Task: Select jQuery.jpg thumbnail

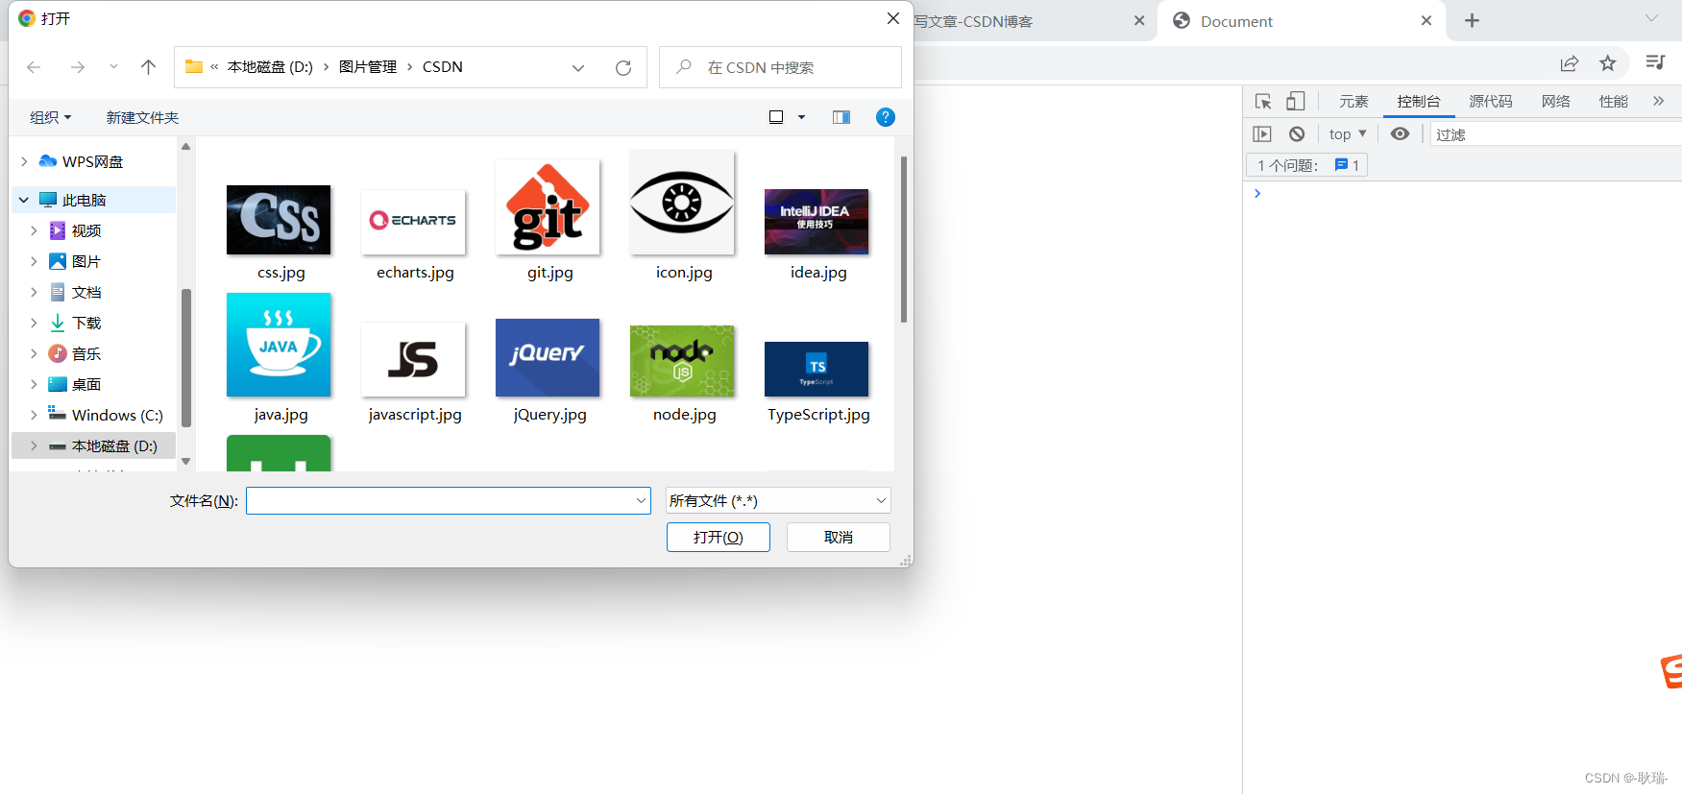Action: (548, 357)
